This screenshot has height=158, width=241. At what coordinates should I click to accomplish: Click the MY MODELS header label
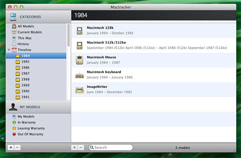pos(30,107)
